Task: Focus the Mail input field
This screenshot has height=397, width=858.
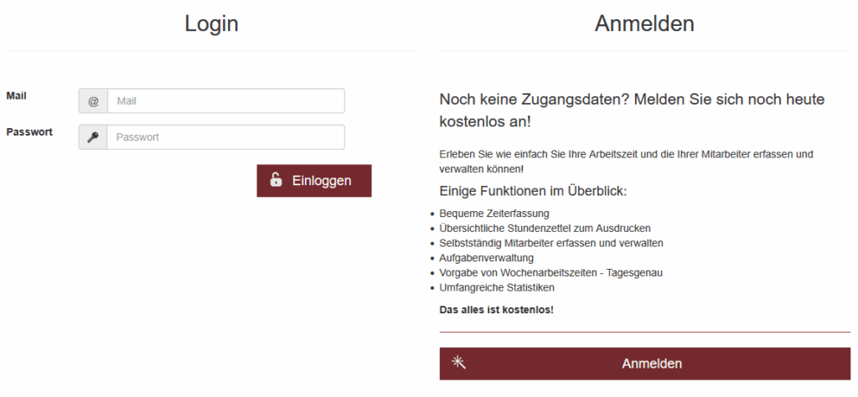Action: [x=225, y=101]
